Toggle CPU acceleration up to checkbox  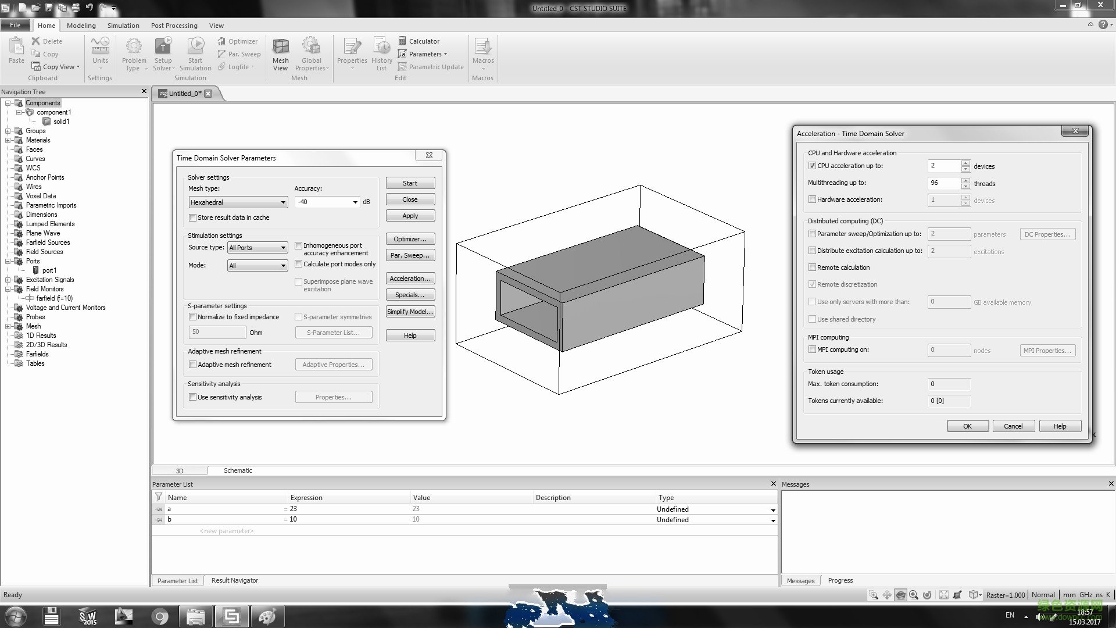(x=812, y=166)
